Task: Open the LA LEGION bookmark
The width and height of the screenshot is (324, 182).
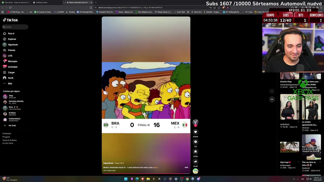Action: click(x=59, y=12)
